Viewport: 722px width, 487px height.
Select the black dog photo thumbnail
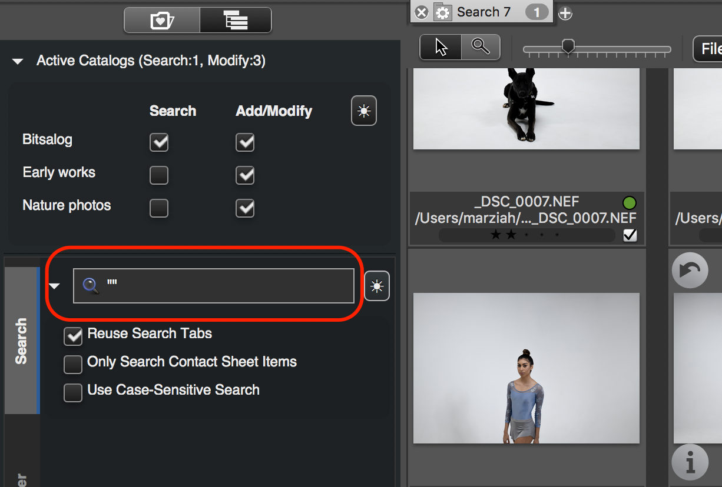coord(526,108)
